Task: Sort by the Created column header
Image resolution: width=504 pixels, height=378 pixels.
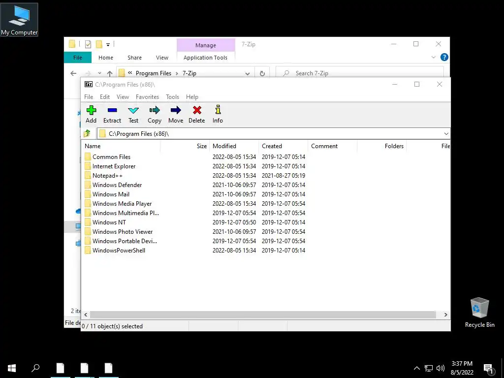Action: pyautogui.click(x=283, y=146)
